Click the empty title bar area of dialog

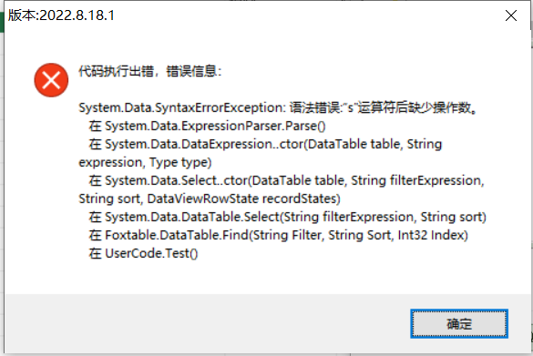pos(306,15)
